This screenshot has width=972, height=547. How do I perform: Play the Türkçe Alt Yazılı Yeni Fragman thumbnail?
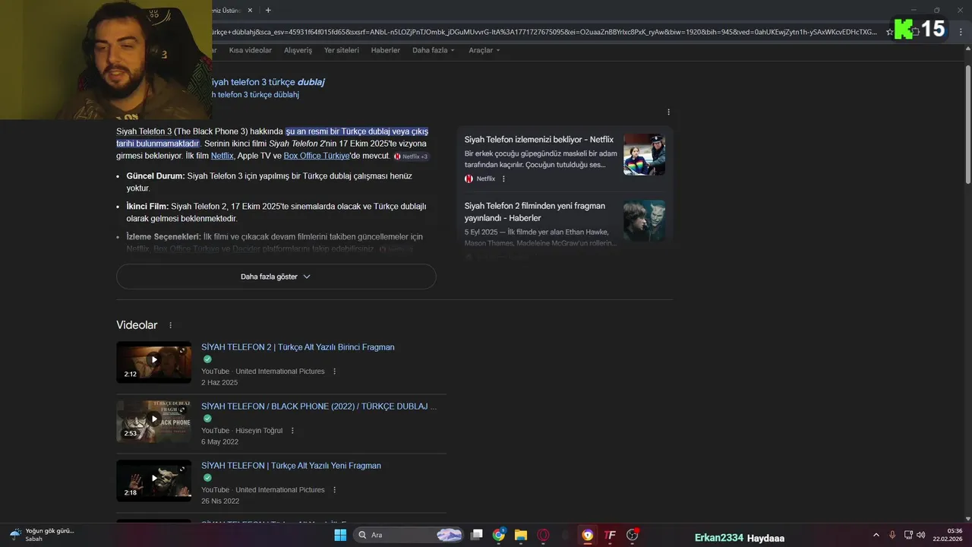pos(153,480)
